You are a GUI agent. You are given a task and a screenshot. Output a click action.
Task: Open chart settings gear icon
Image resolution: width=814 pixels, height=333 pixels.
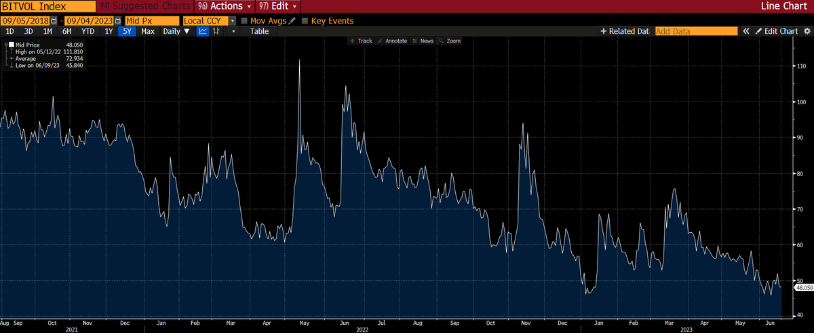(807, 31)
